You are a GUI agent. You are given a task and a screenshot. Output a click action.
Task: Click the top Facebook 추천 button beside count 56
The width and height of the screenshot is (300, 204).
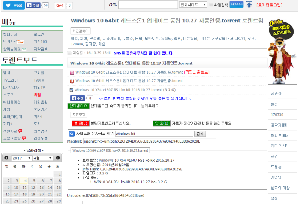tap(33, 5)
